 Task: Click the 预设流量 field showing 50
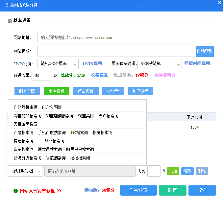[x=42, y=76]
